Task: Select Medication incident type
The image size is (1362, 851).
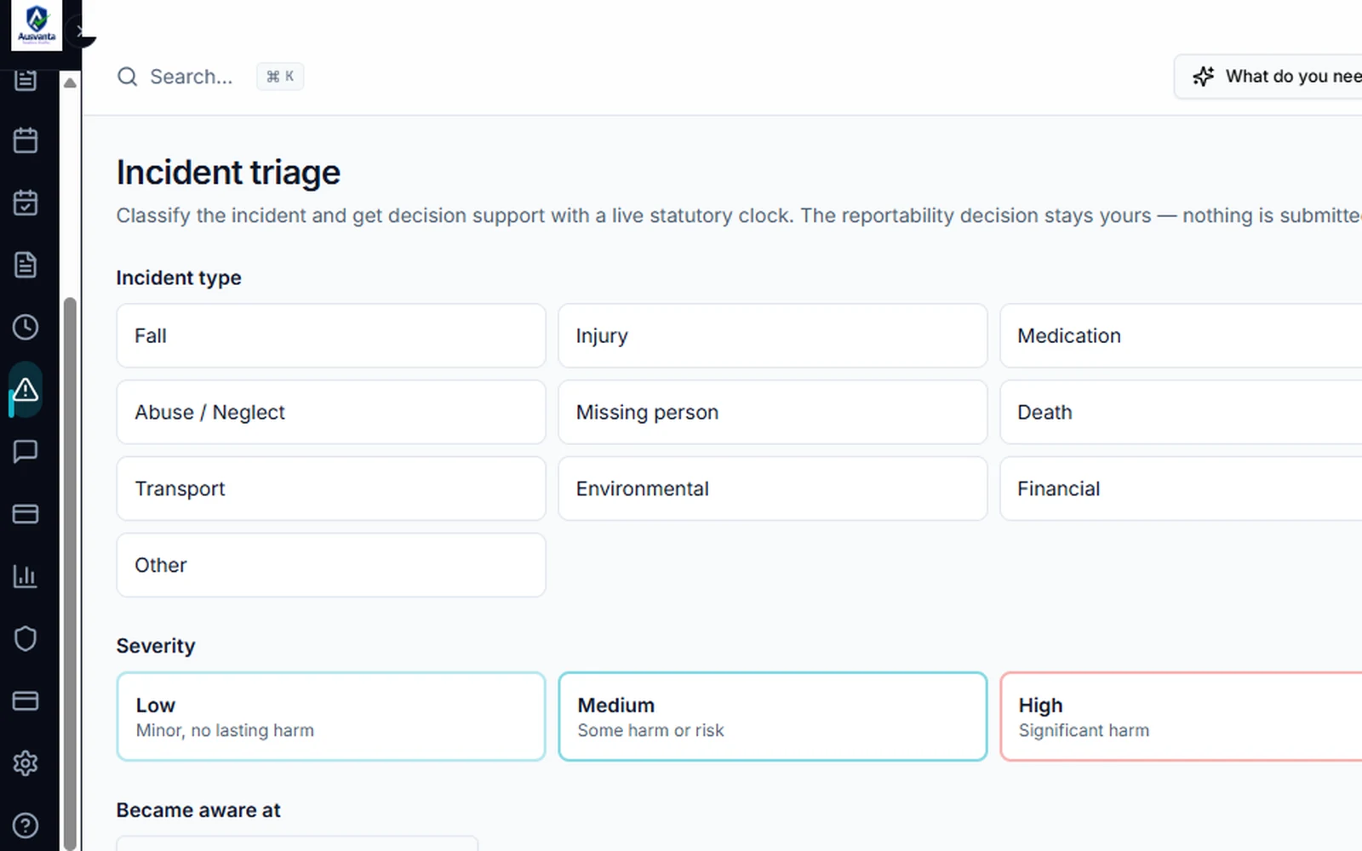Action: pos(1182,335)
